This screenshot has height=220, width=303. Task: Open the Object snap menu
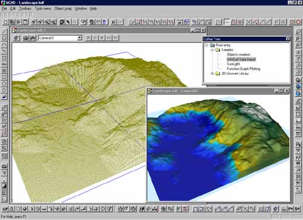(63, 8)
